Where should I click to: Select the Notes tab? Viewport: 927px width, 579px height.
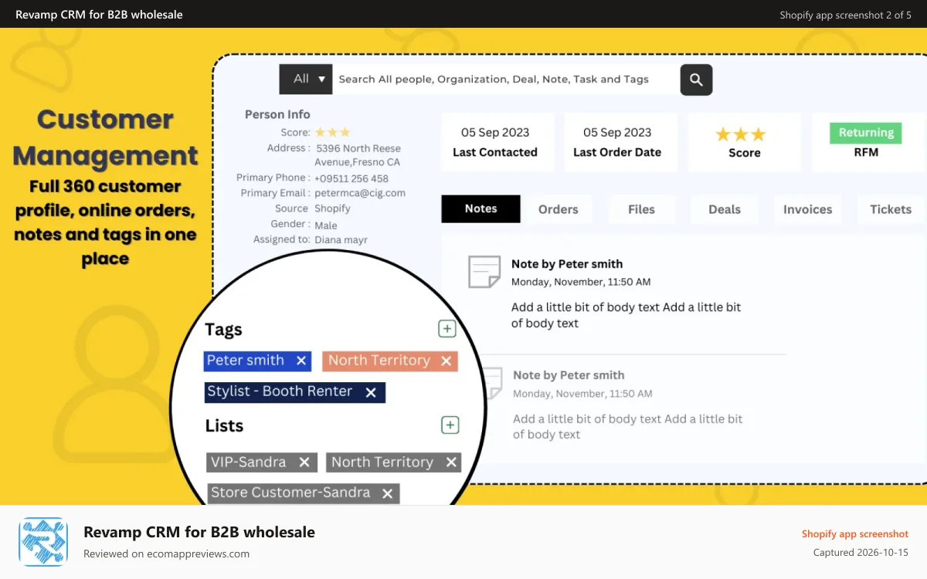click(480, 208)
